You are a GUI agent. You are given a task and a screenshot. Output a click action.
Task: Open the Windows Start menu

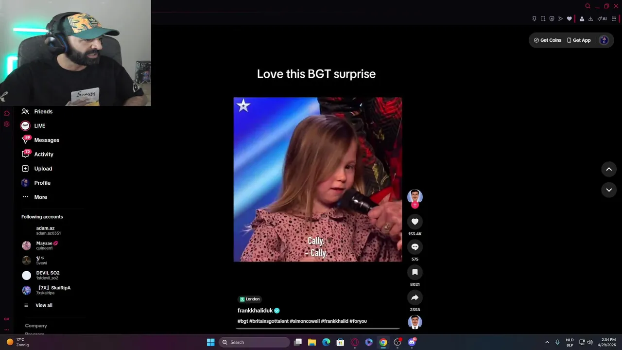pos(210,342)
